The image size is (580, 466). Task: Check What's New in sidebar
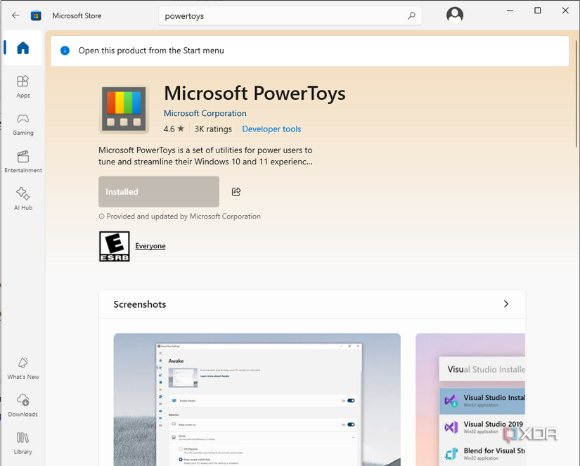22,367
